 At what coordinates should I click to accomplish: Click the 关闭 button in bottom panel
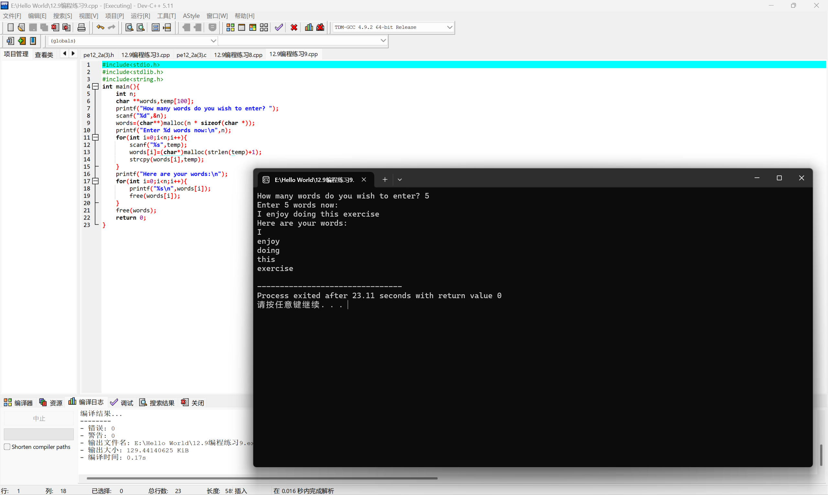click(192, 403)
